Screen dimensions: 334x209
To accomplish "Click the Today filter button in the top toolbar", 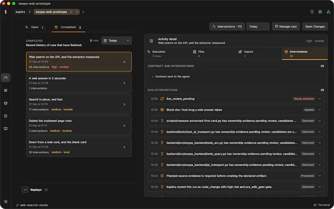I will click(x=258, y=27).
